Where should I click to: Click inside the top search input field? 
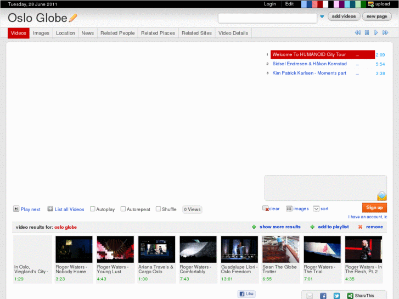click(267, 18)
